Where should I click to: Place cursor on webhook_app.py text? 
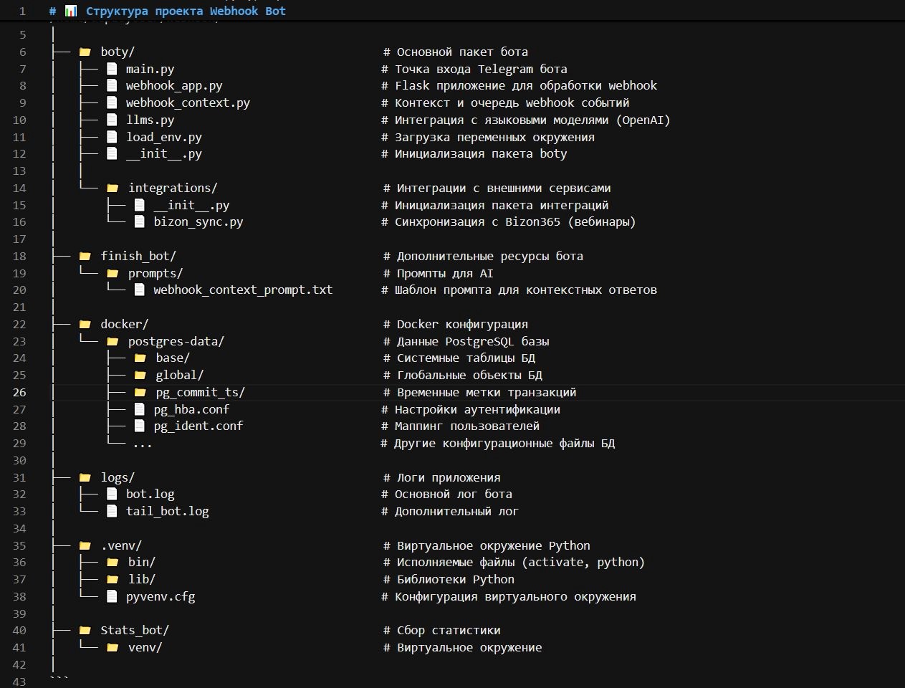(174, 85)
